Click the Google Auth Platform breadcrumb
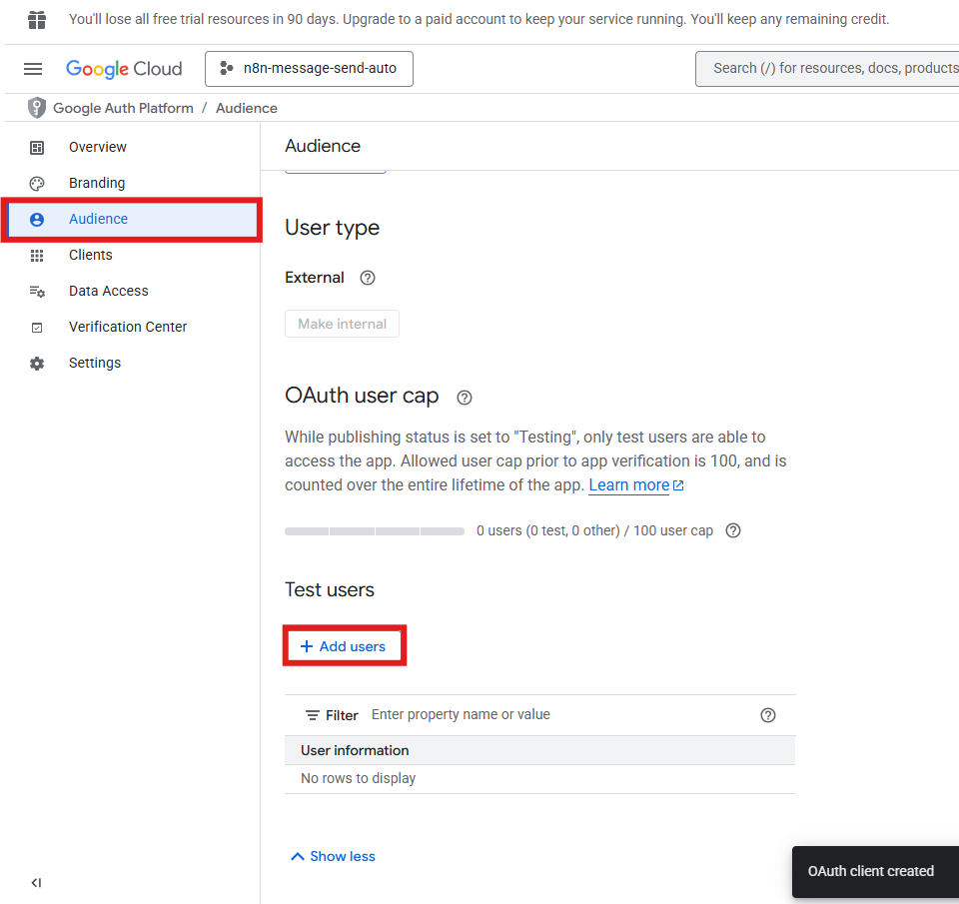 pos(122,108)
